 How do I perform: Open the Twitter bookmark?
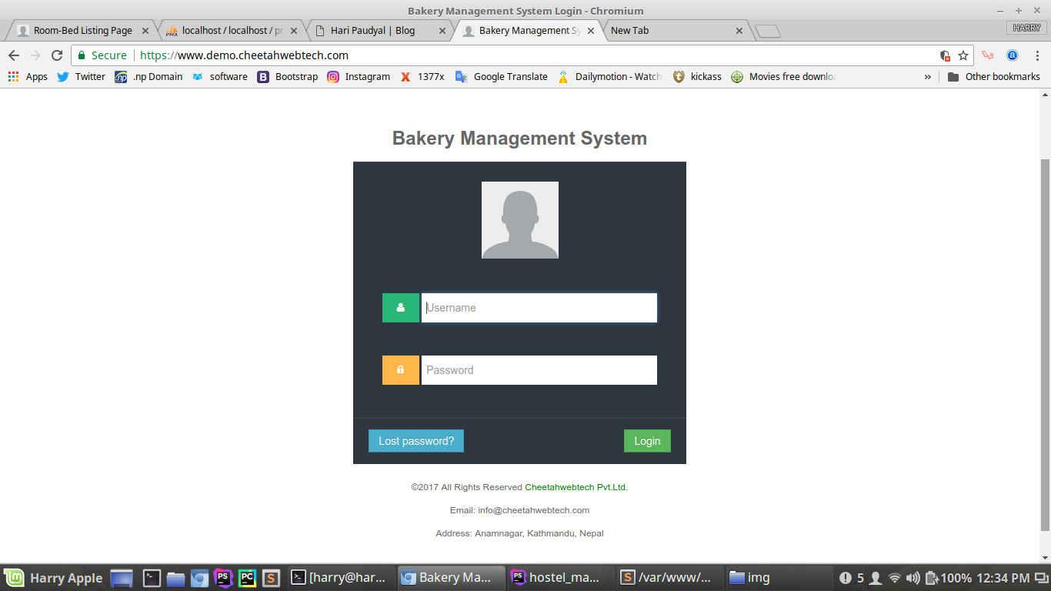[81, 76]
